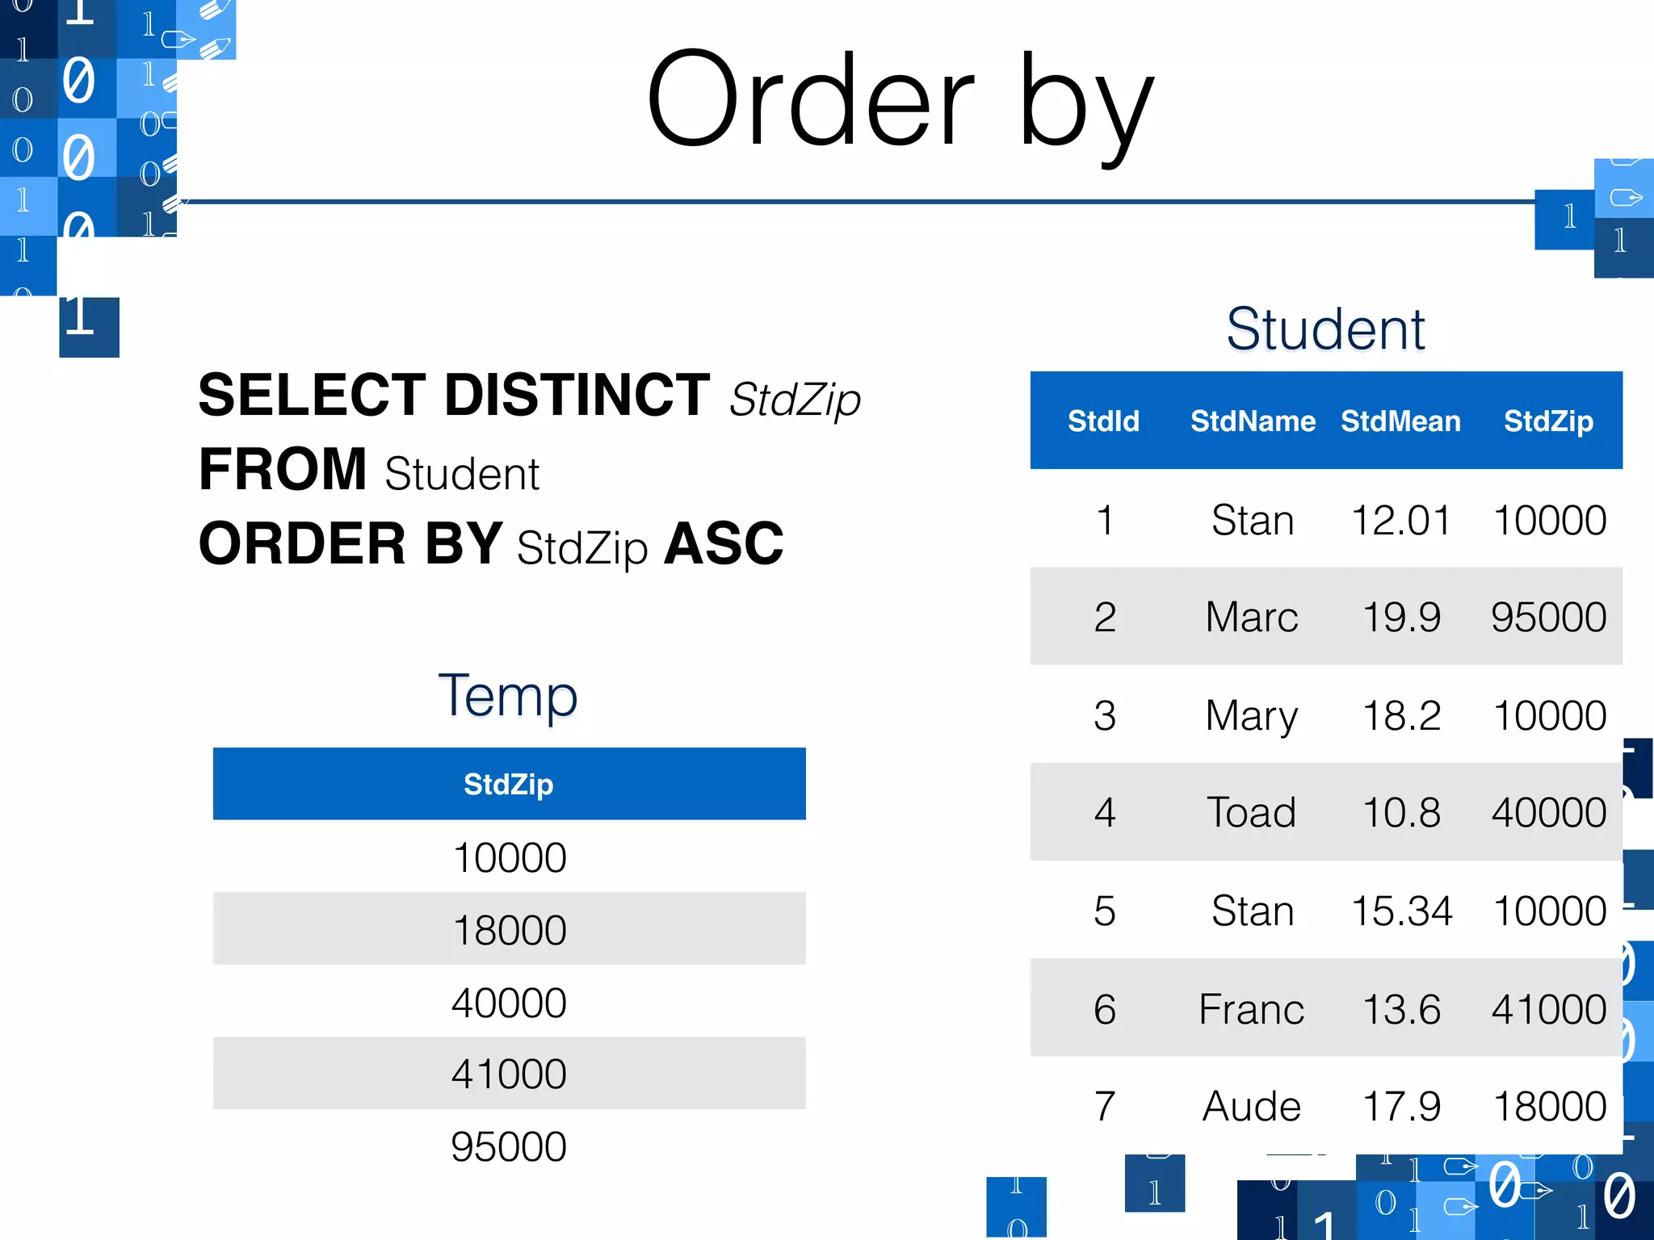Click the name Marc in Student table
1654x1240 pixels.
[1252, 618]
